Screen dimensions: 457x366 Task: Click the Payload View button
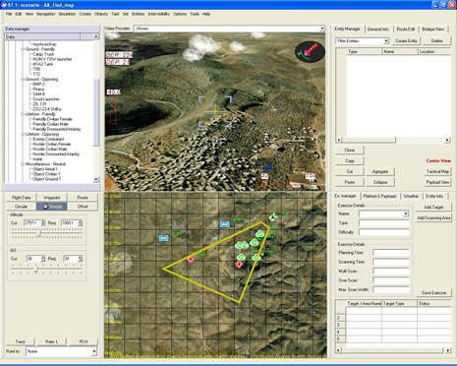coord(437,182)
